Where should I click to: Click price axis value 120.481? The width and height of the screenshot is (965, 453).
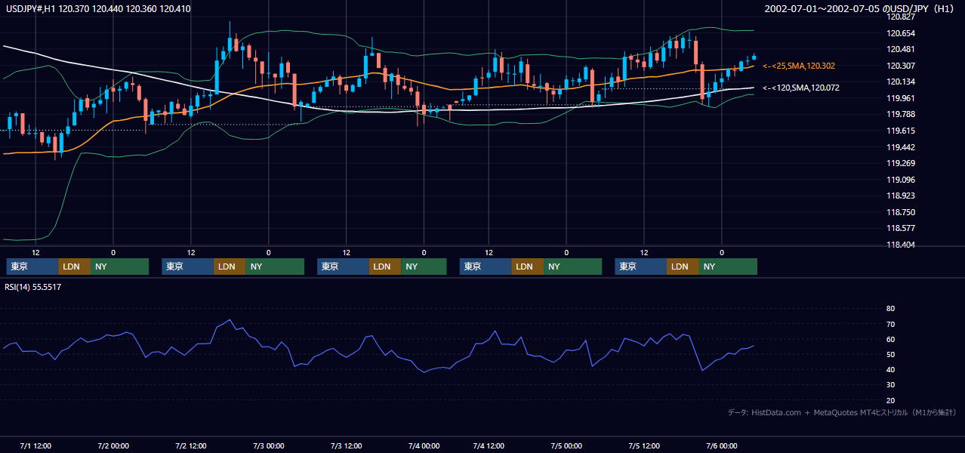902,50
